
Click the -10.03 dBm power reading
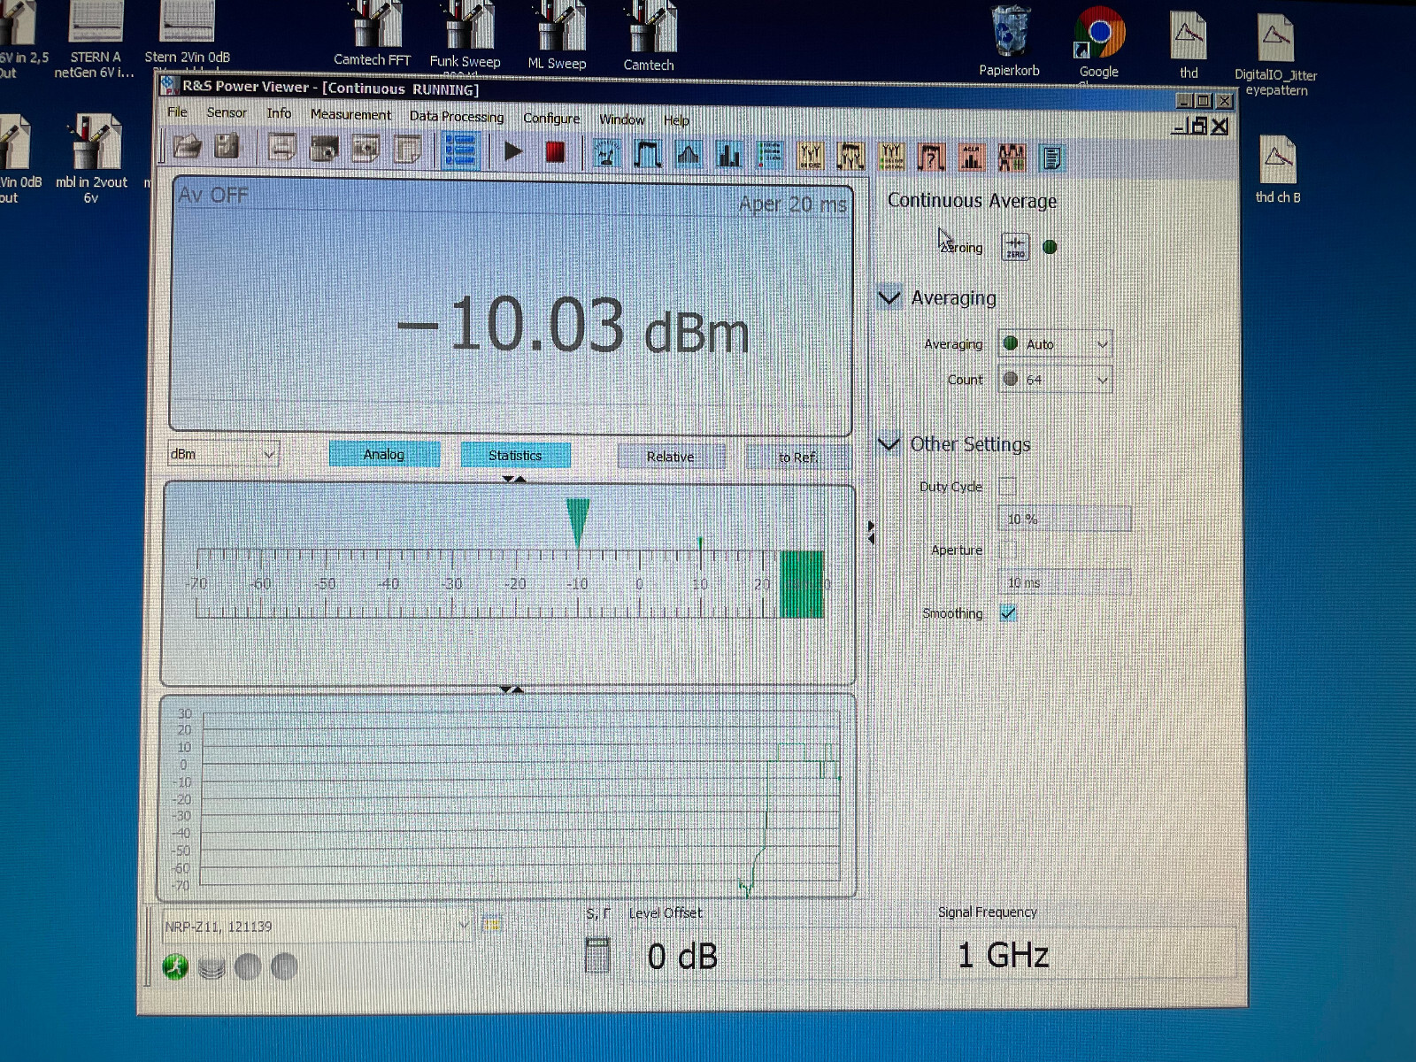(x=573, y=326)
